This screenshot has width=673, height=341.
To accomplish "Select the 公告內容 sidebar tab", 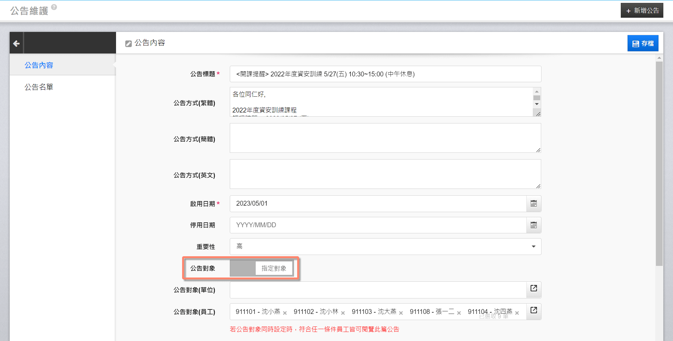I will tap(39, 65).
